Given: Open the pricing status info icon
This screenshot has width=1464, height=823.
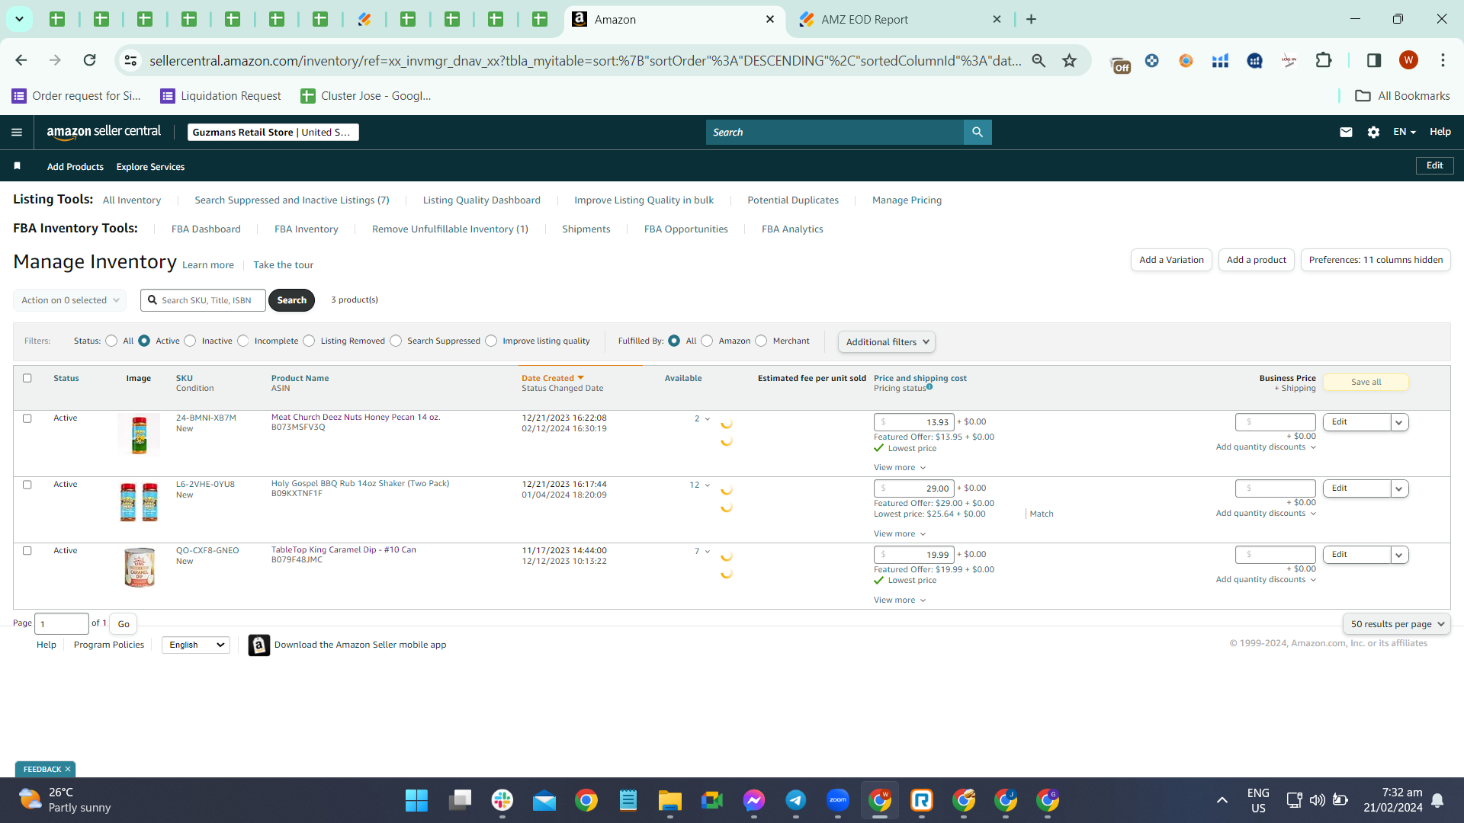Looking at the screenshot, I should pos(929,387).
